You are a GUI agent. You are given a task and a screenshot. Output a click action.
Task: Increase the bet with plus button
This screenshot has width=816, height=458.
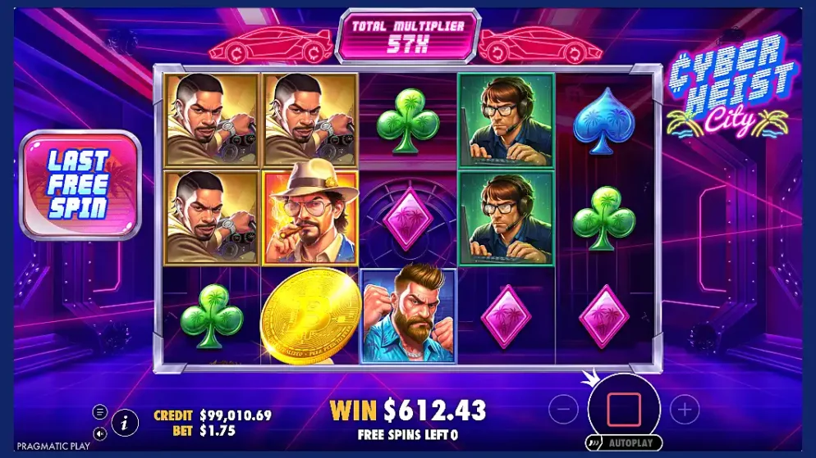685,410
